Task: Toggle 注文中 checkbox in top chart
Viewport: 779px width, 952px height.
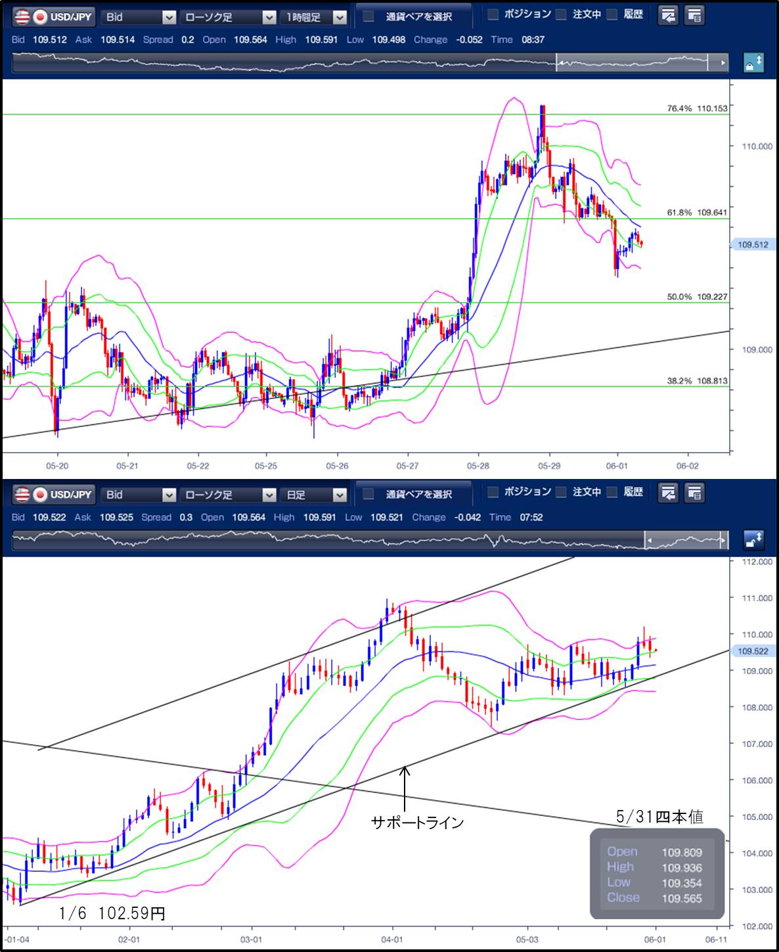Action: 562,14
